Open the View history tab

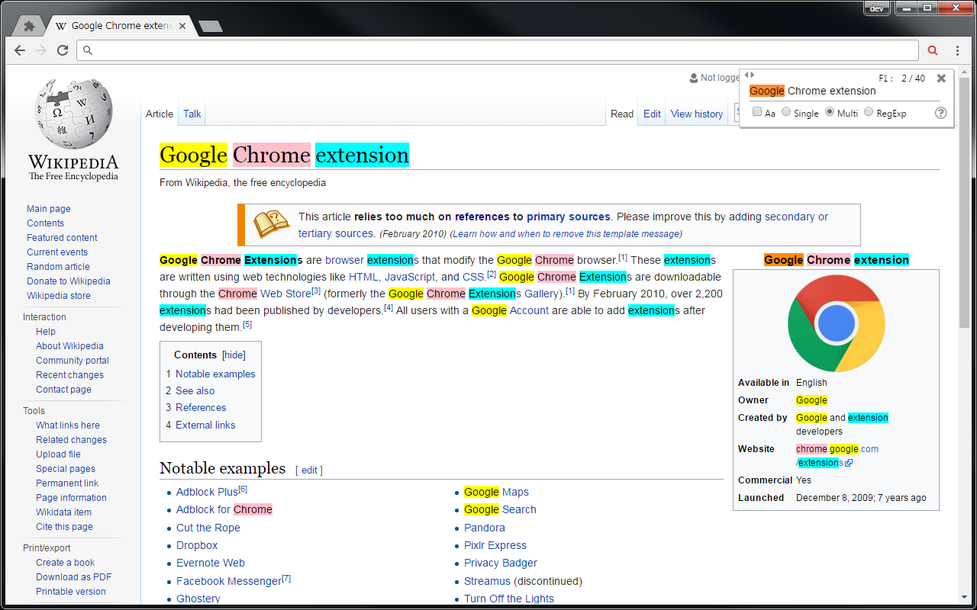click(696, 114)
